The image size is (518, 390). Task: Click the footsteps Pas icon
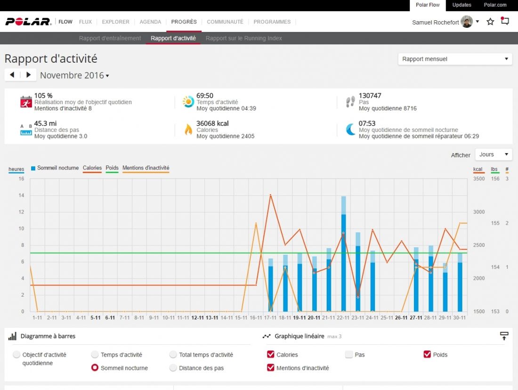[x=350, y=102]
